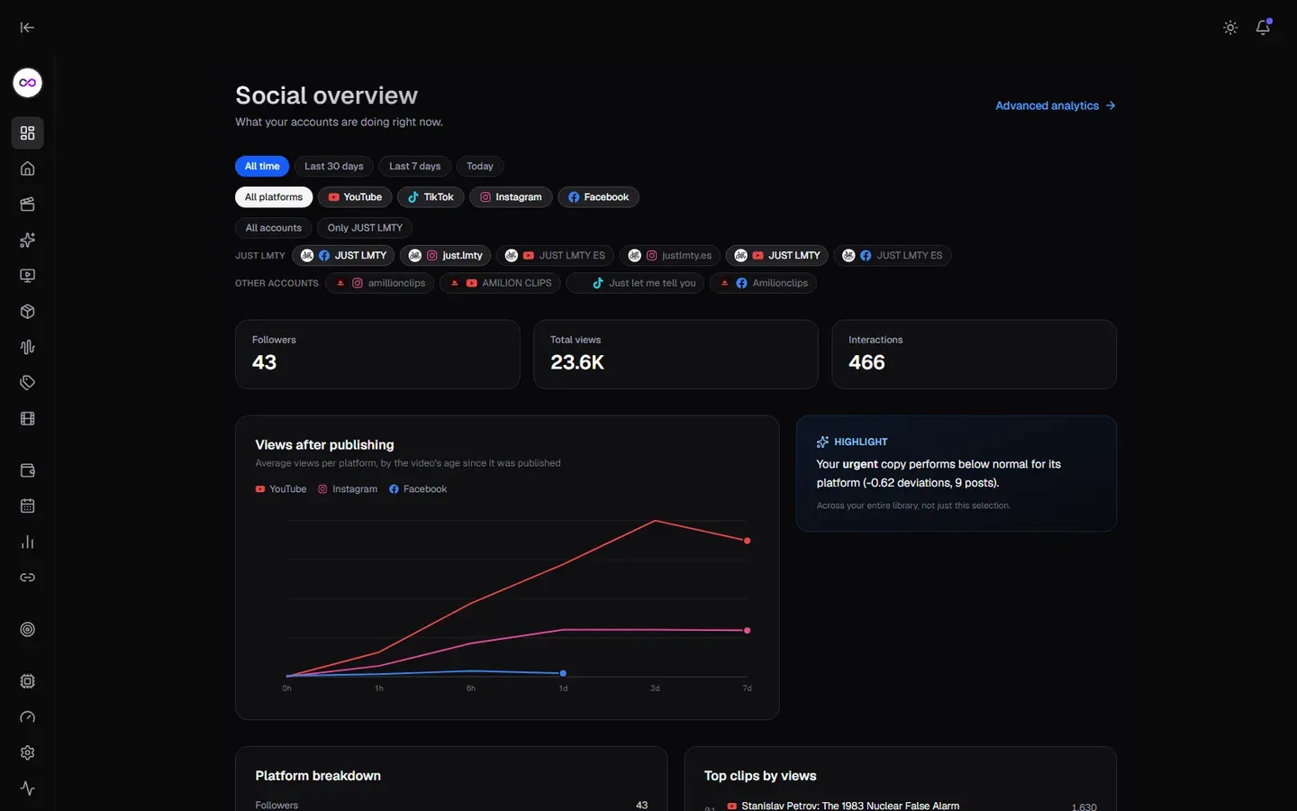Open the chain link icon in sidebar
Viewport: 1297px width, 811px height.
[28, 578]
